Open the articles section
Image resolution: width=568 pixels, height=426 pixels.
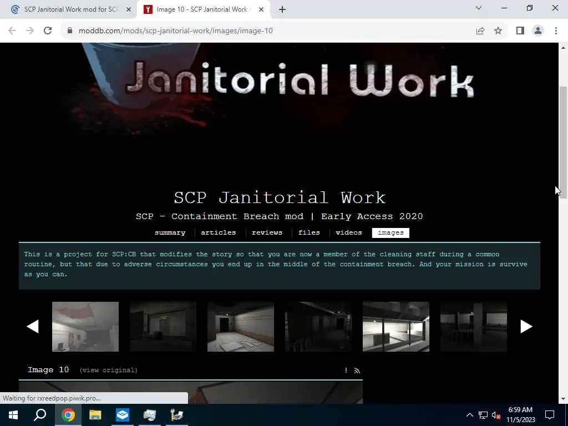click(219, 232)
